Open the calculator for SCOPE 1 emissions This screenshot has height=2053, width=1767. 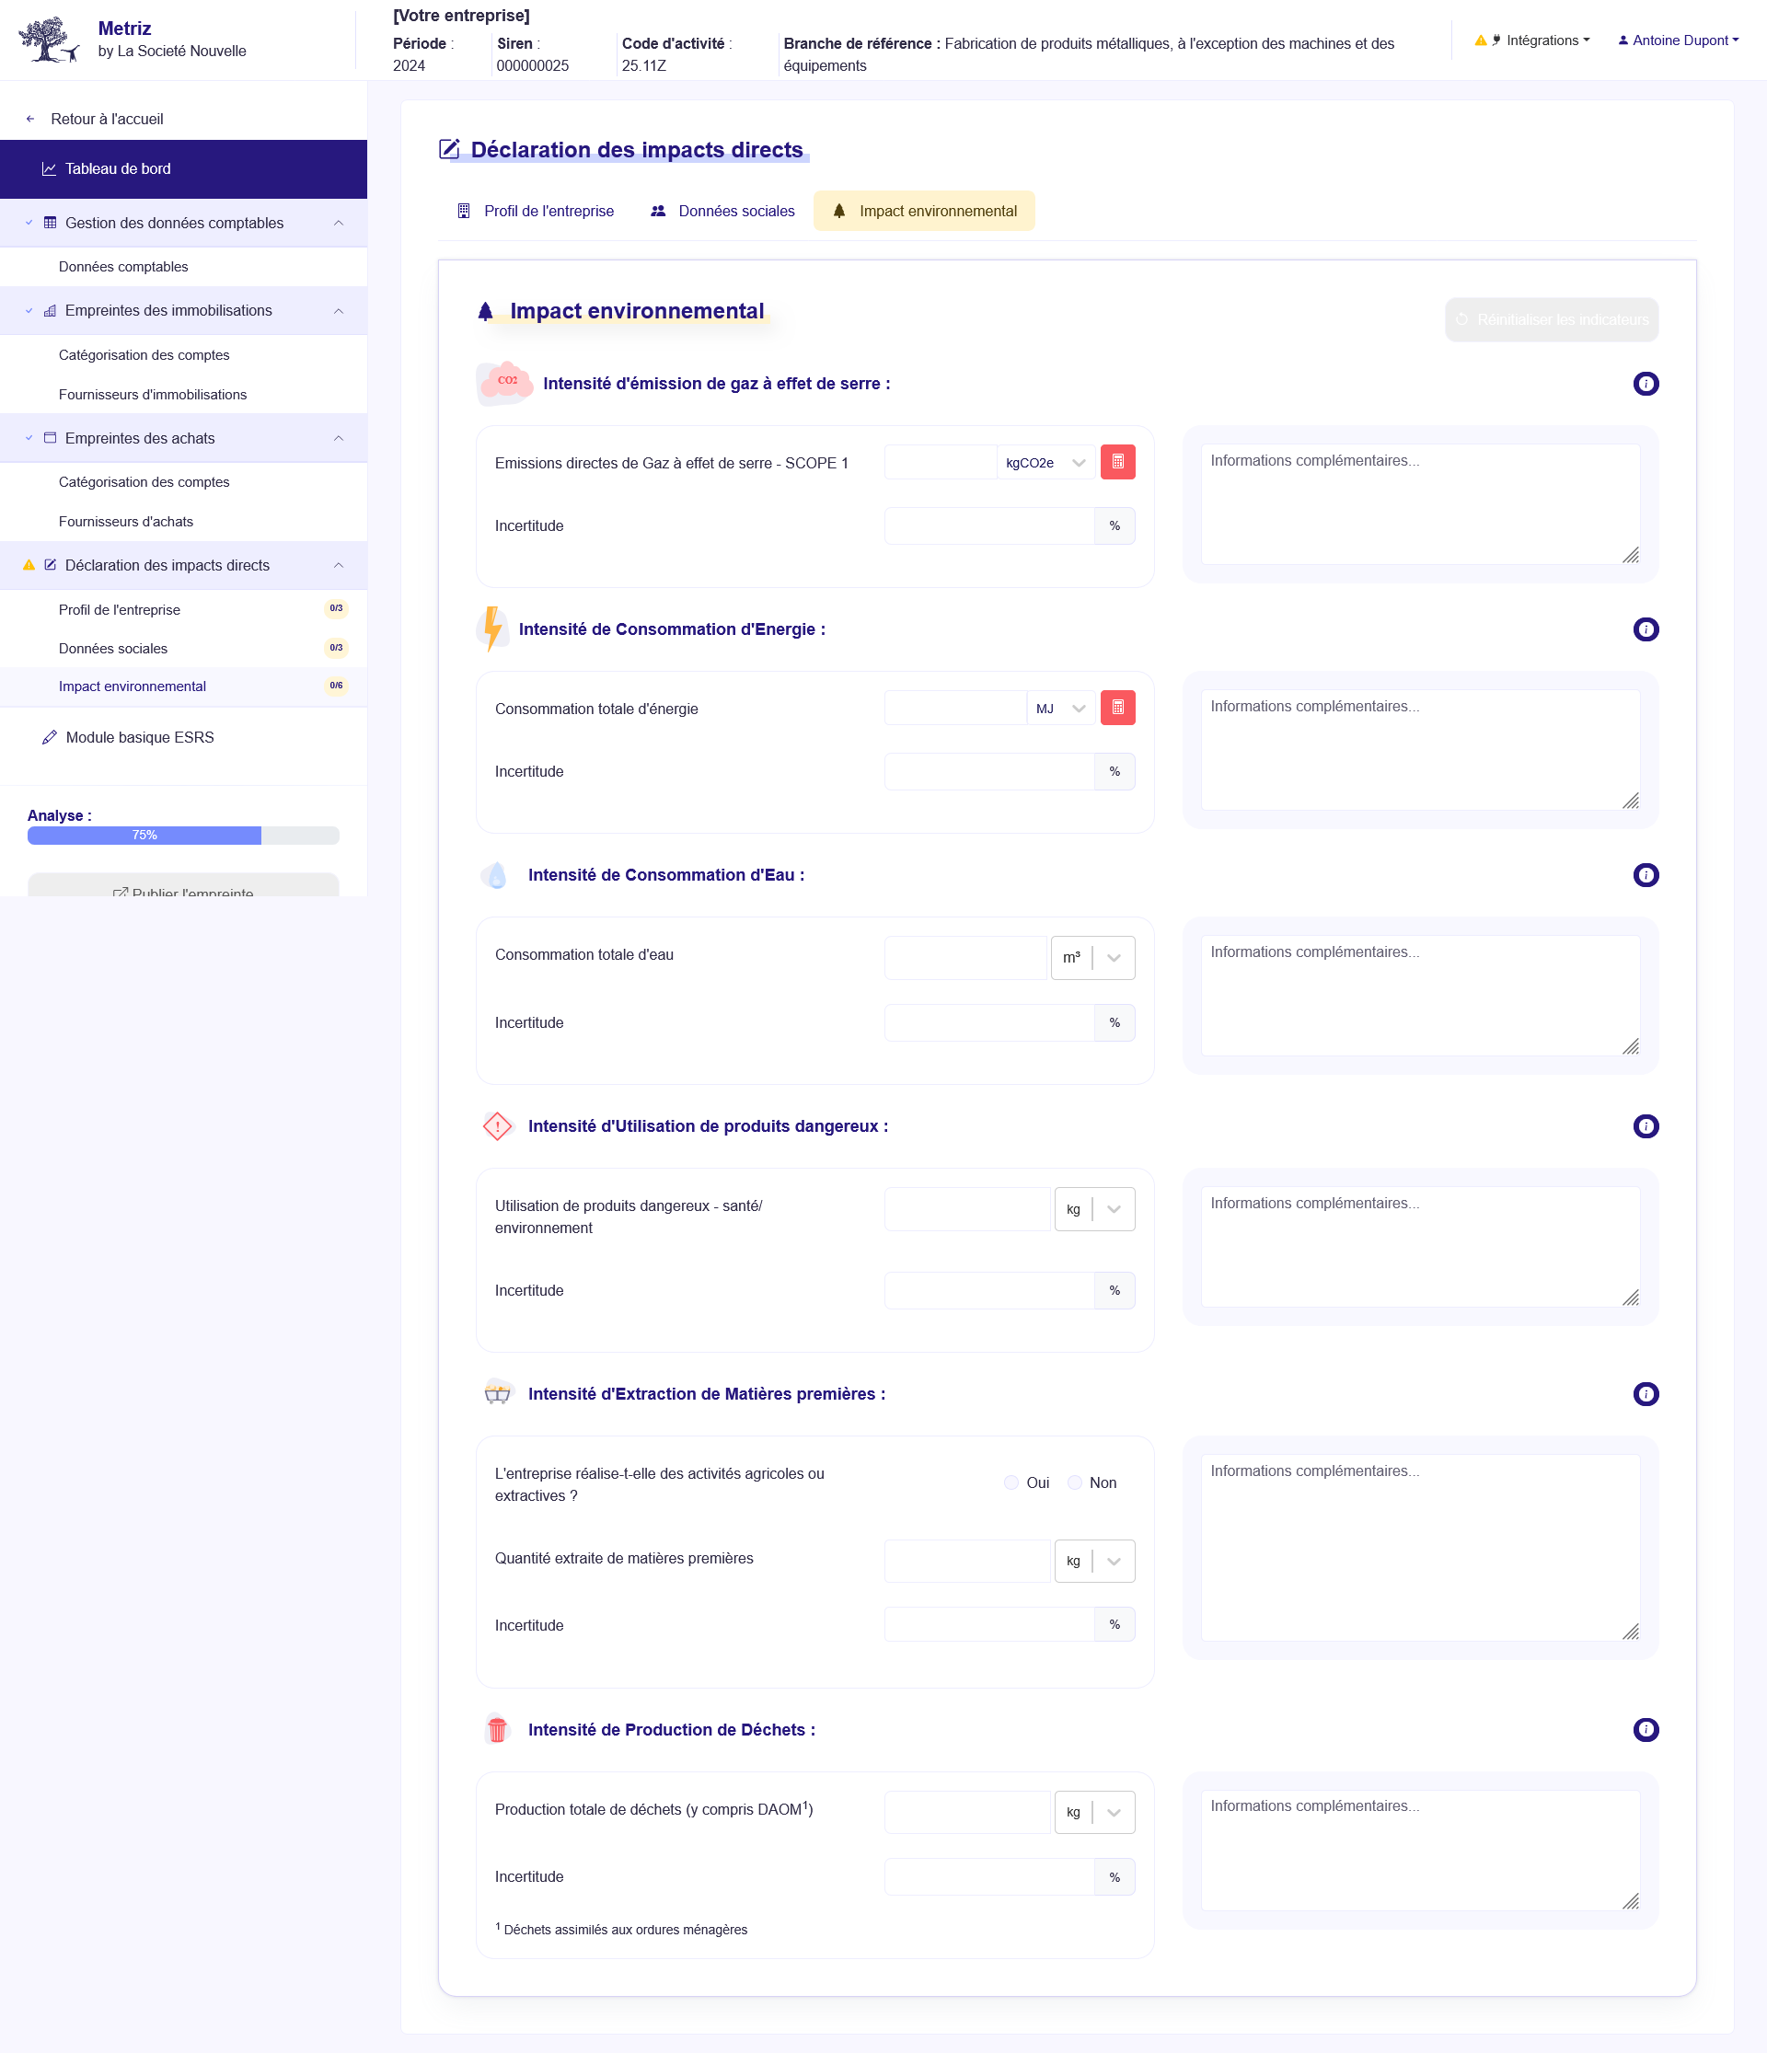point(1118,462)
